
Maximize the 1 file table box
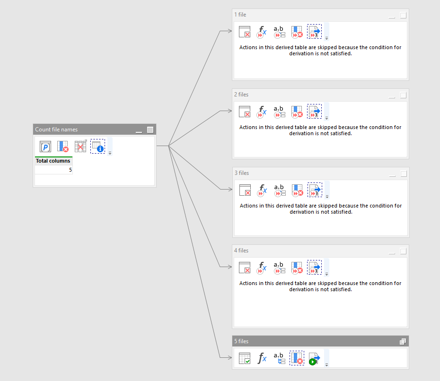coord(403,15)
